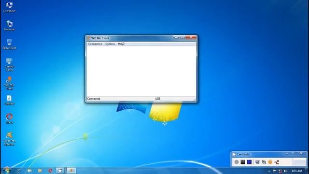Open the Options menu in WO Mic Client
The width and height of the screenshot is (309, 174).
[x=110, y=44]
